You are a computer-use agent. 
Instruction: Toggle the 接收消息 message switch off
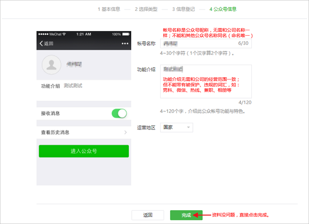(x=120, y=114)
